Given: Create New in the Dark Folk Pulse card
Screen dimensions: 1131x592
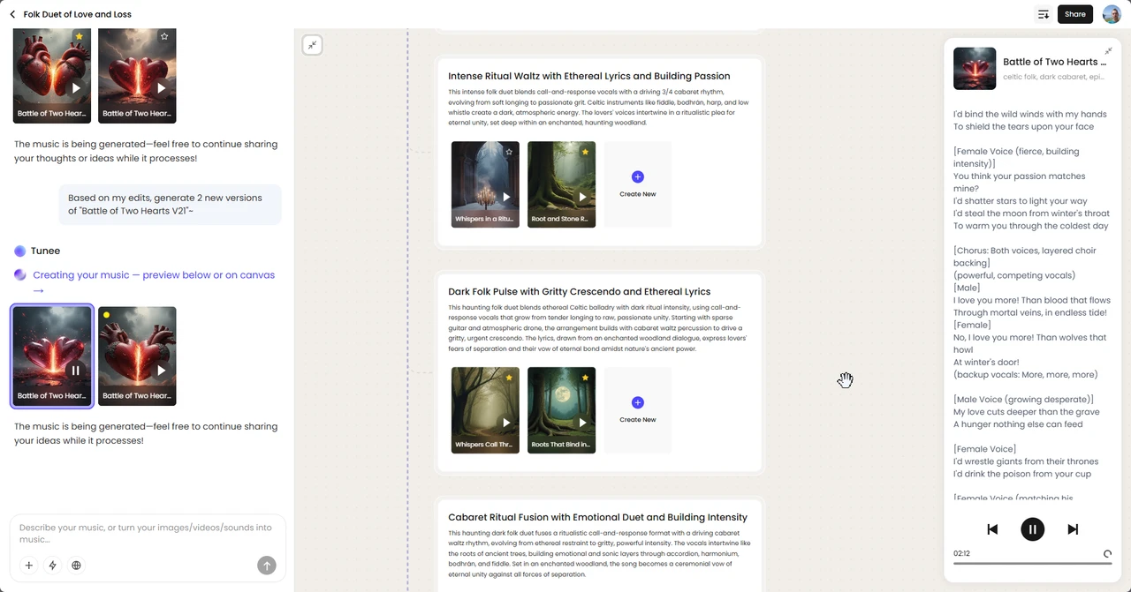Looking at the screenshot, I should tap(638, 410).
